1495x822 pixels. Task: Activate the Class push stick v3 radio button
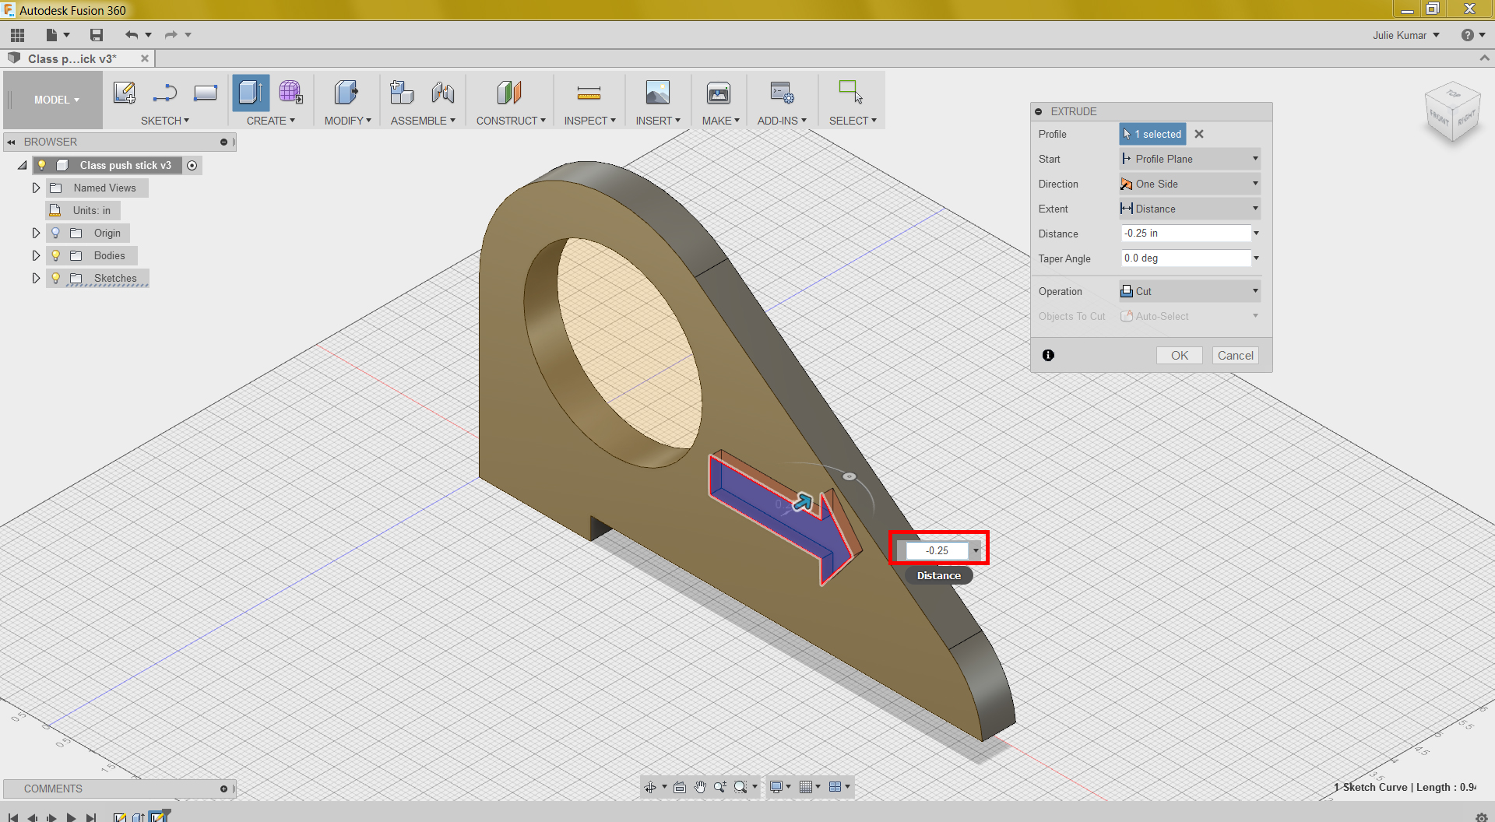[x=192, y=165]
